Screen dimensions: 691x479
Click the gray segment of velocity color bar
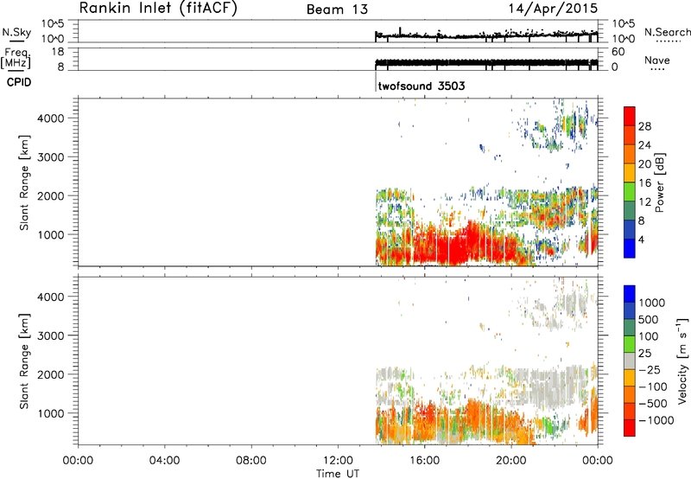[x=630, y=361]
